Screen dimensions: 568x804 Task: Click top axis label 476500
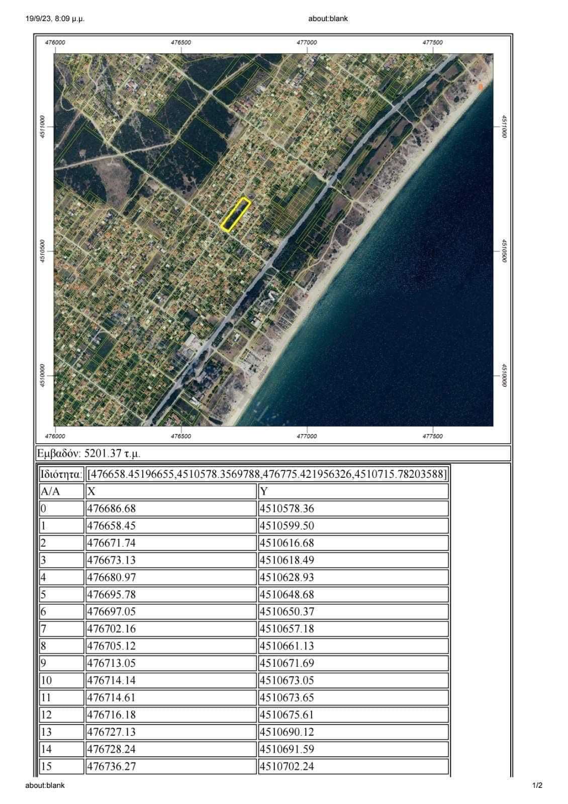click(181, 43)
